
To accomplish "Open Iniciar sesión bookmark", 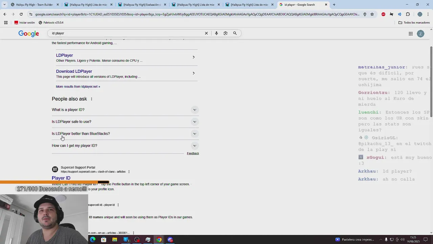I will click(24, 23).
